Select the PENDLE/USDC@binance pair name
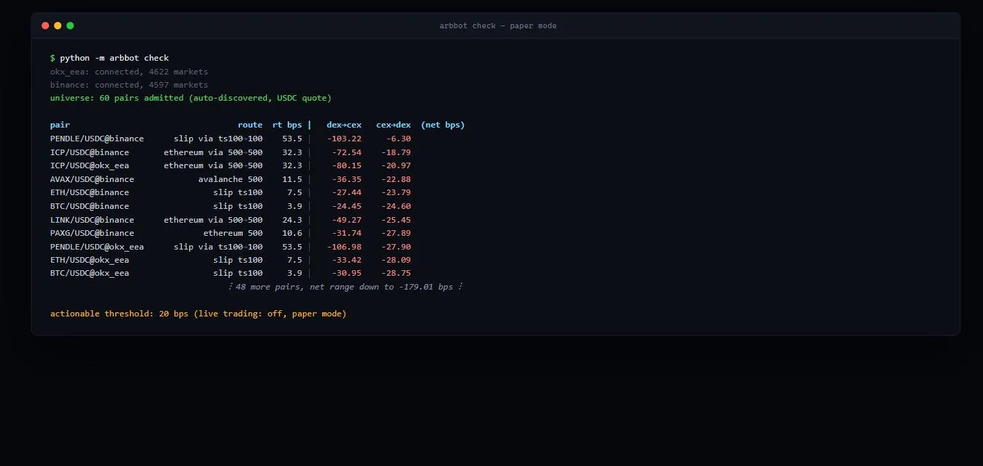Screen dimensions: 983x466 point(97,139)
